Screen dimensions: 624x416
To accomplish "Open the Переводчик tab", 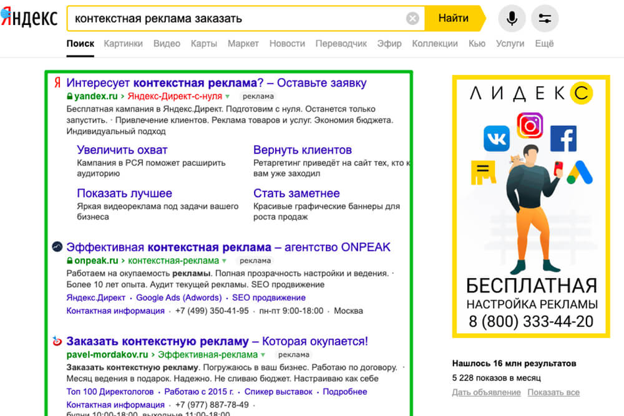I will [x=341, y=44].
